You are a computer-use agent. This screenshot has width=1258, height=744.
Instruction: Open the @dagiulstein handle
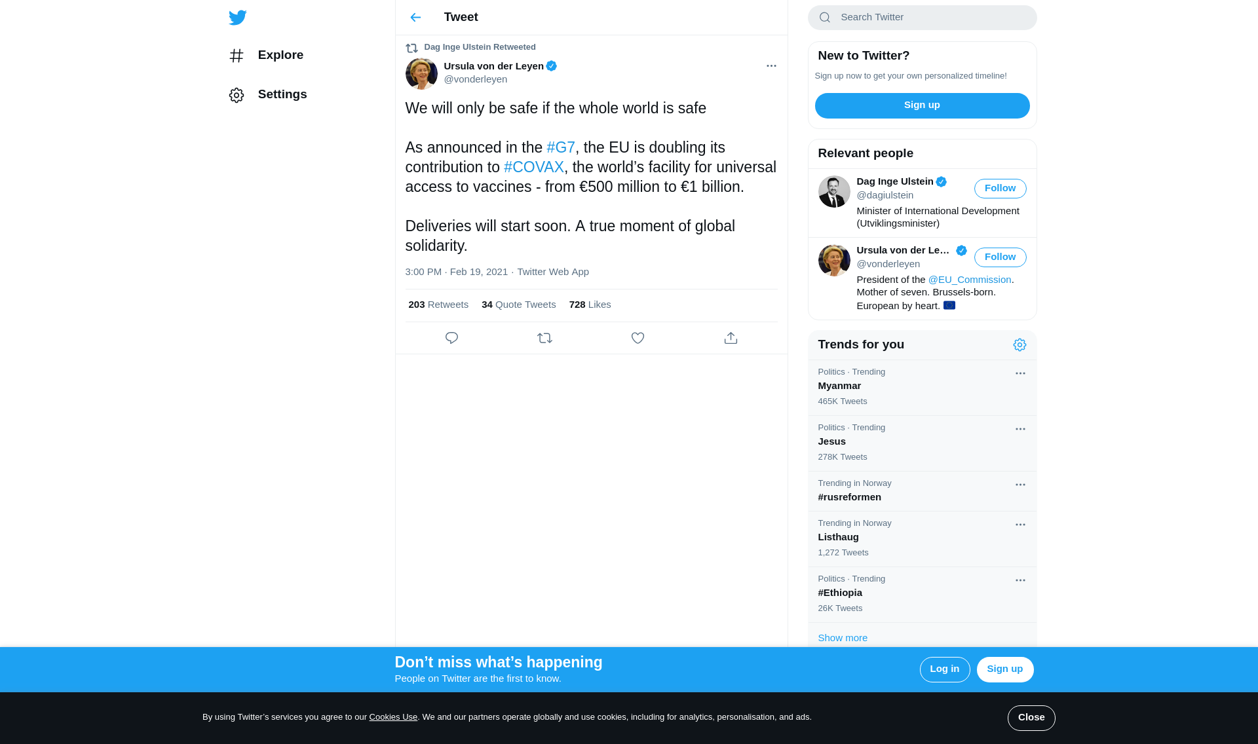pos(885,195)
